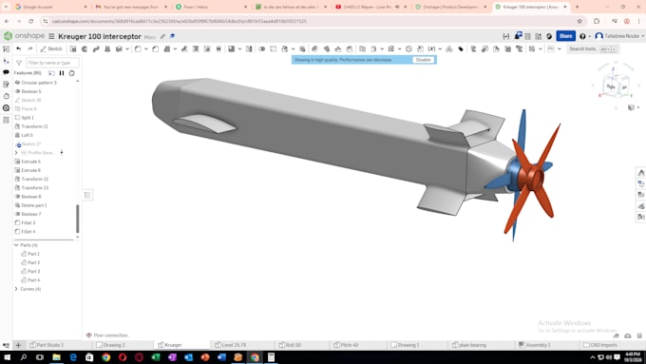Select the Loft tool
This screenshot has height=364, width=646.
[107, 48]
